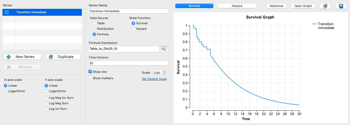This screenshot has height=125, width=350.
Task: Set X-axis scale to Logarithmic
Action: [6, 91]
